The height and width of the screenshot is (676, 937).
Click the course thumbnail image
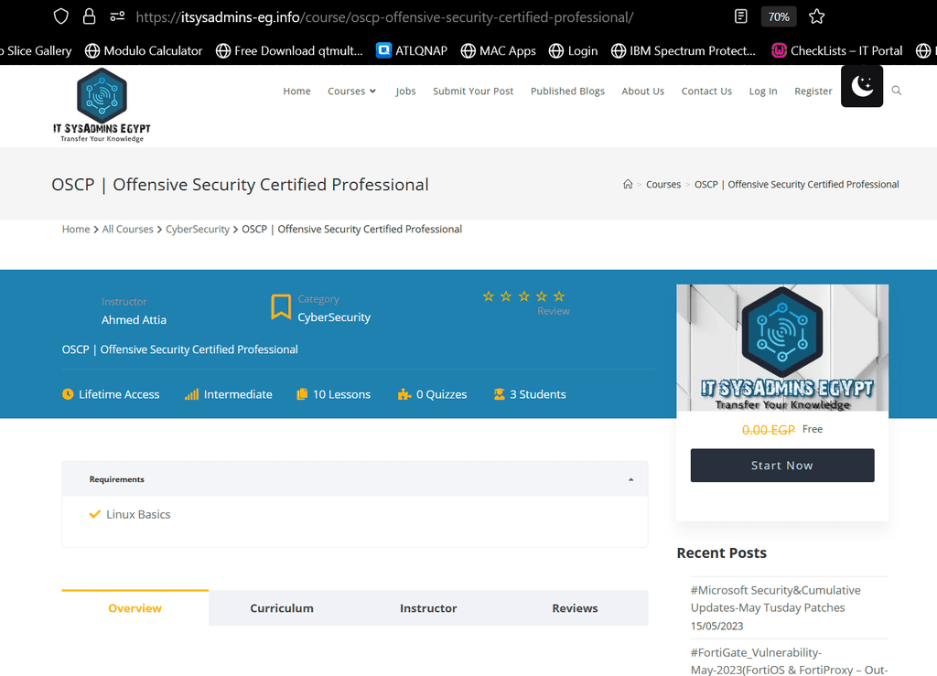click(x=782, y=348)
